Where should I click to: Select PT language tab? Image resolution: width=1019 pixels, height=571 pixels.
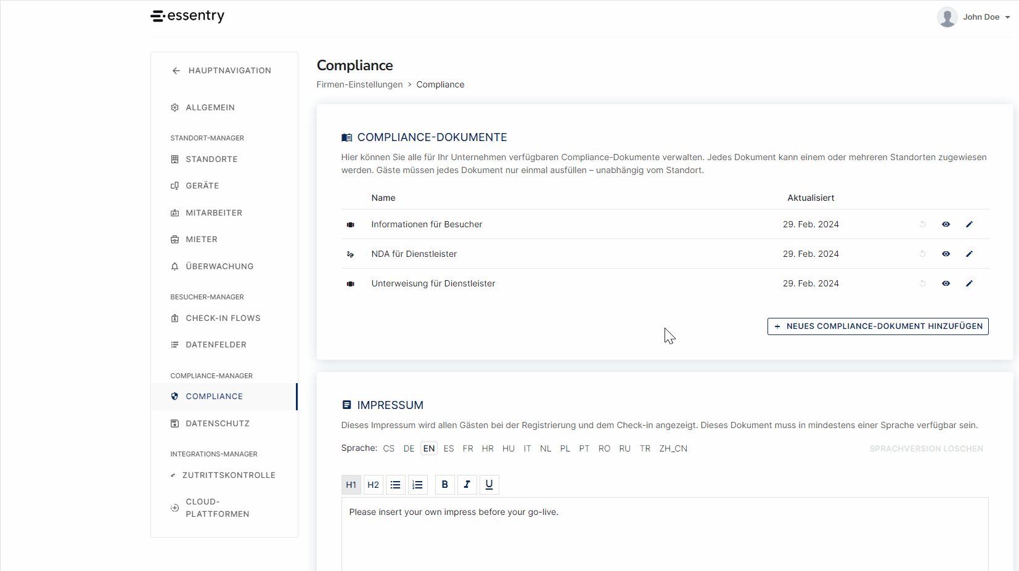pyautogui.click(x=584, y=449)
